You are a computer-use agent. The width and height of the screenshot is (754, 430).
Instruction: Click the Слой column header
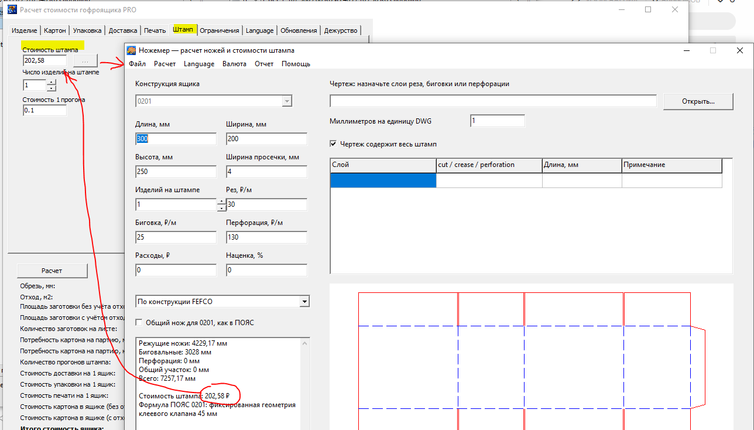pos(383,165)
